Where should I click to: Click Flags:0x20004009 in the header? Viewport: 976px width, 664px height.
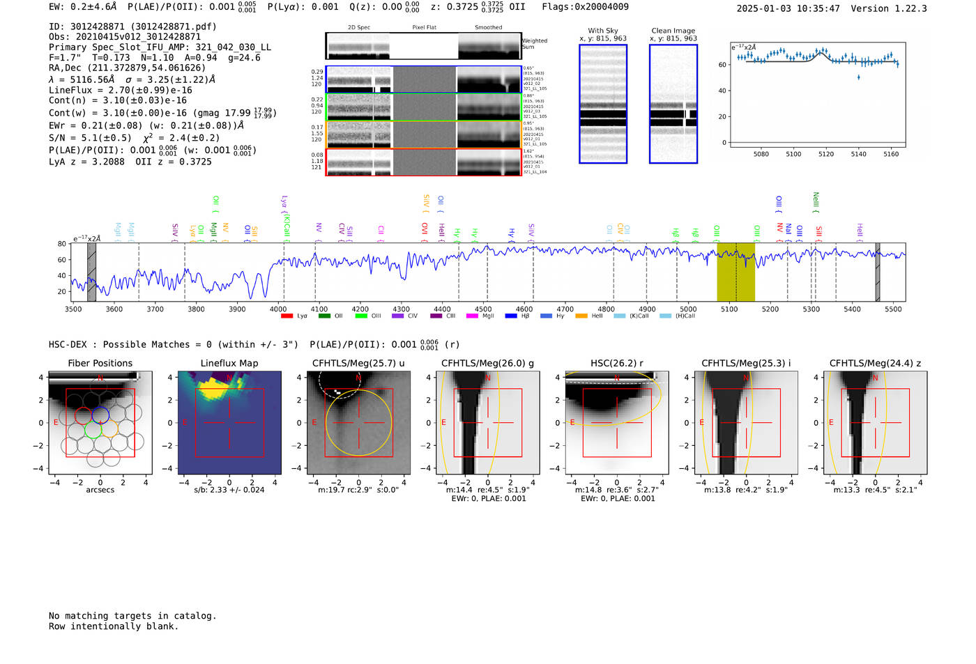(x=585, y=7)
